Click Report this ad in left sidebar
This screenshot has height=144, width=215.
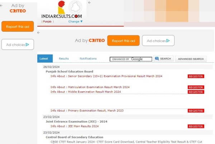(x=18, y=26)
